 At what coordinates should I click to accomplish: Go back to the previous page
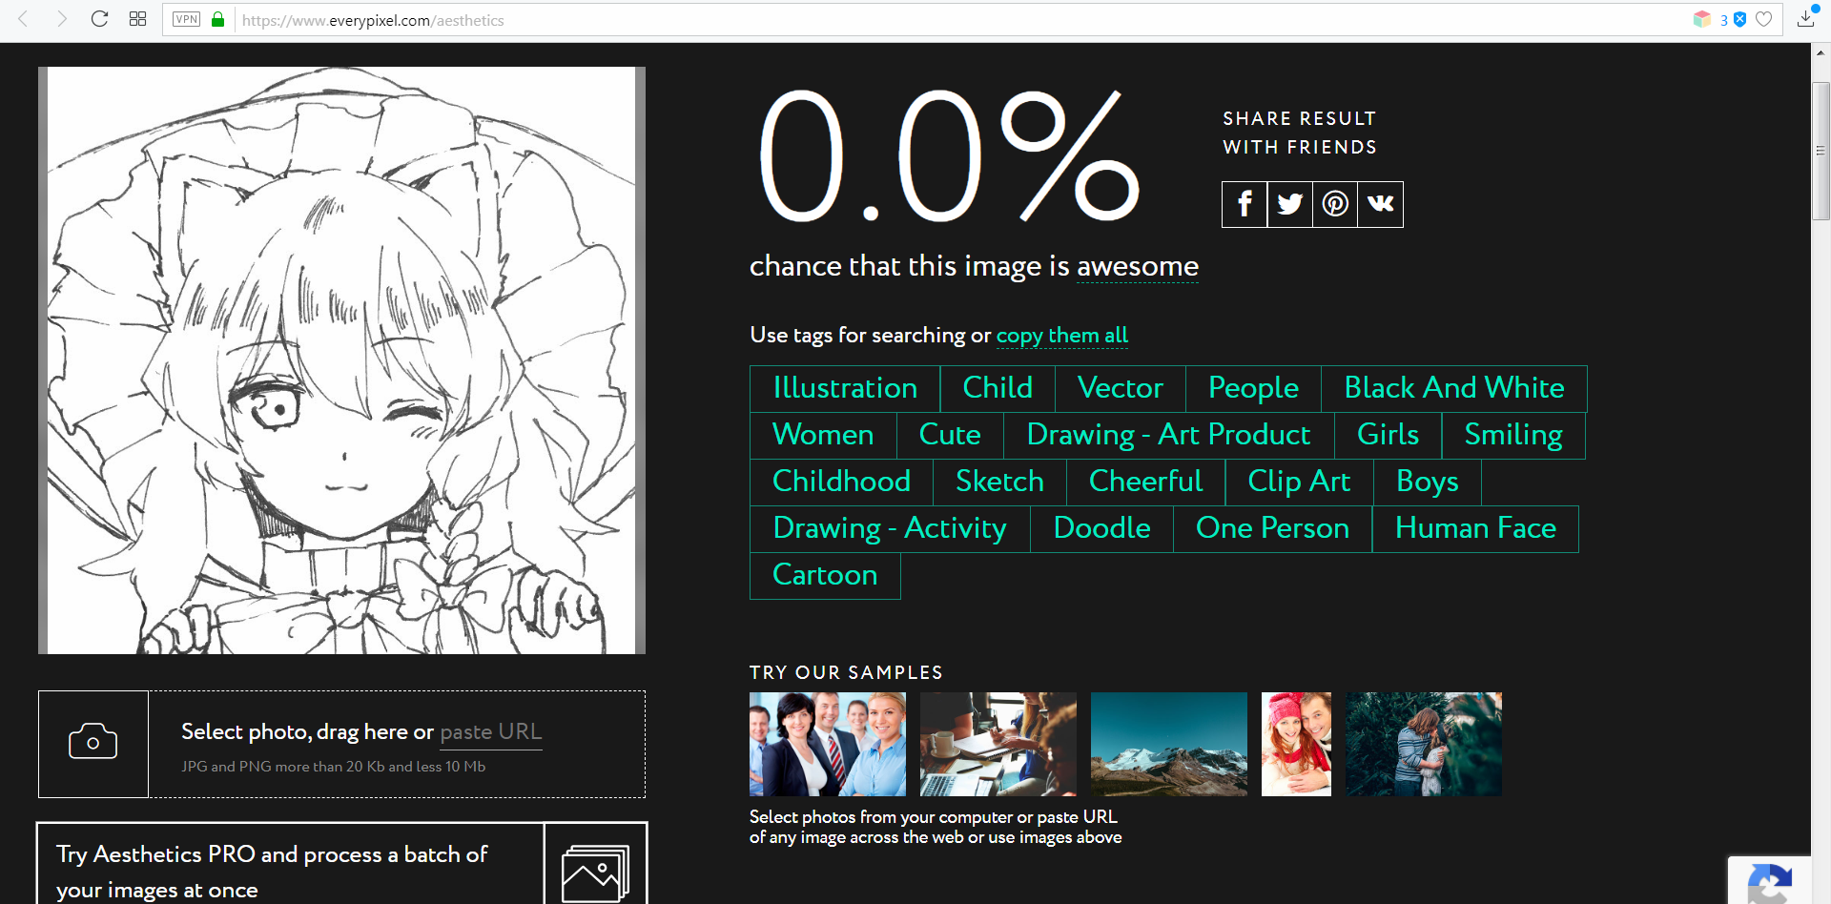click(x=24, y=19)
